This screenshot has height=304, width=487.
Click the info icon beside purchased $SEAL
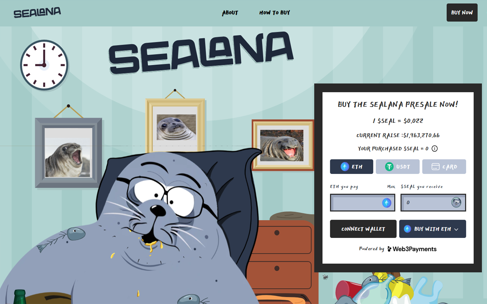pos(435,149)
